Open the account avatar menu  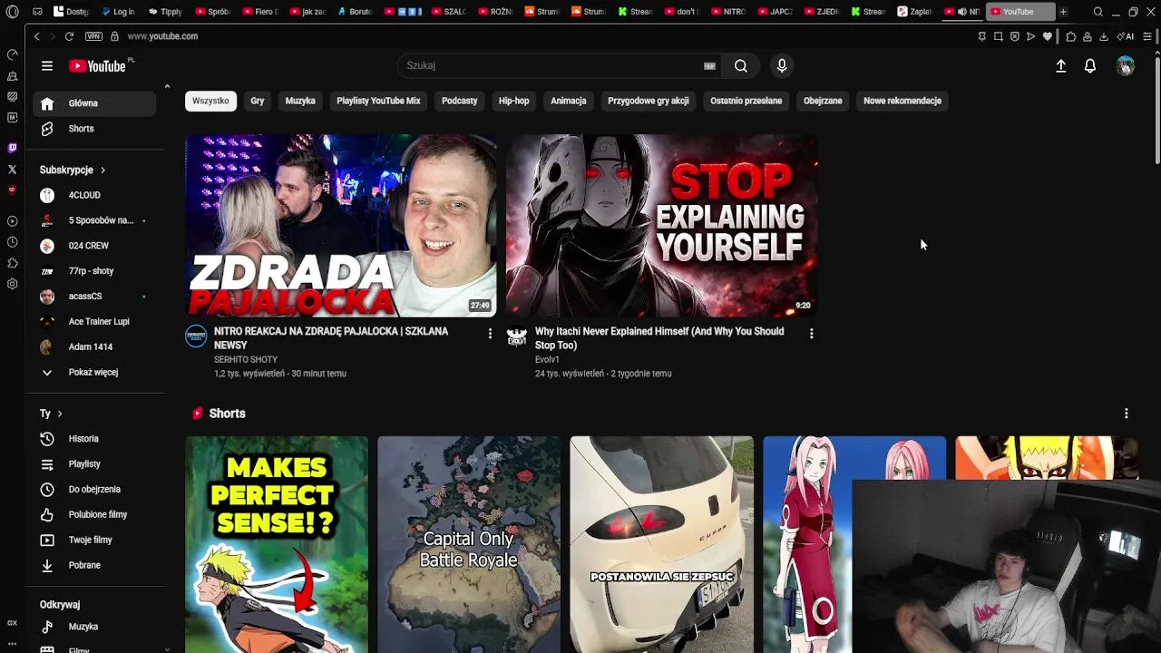1126,66
